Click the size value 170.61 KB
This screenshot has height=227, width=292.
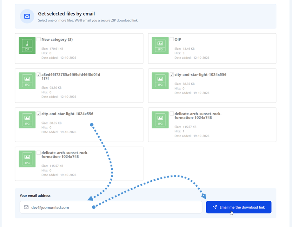tap(56, 49)
